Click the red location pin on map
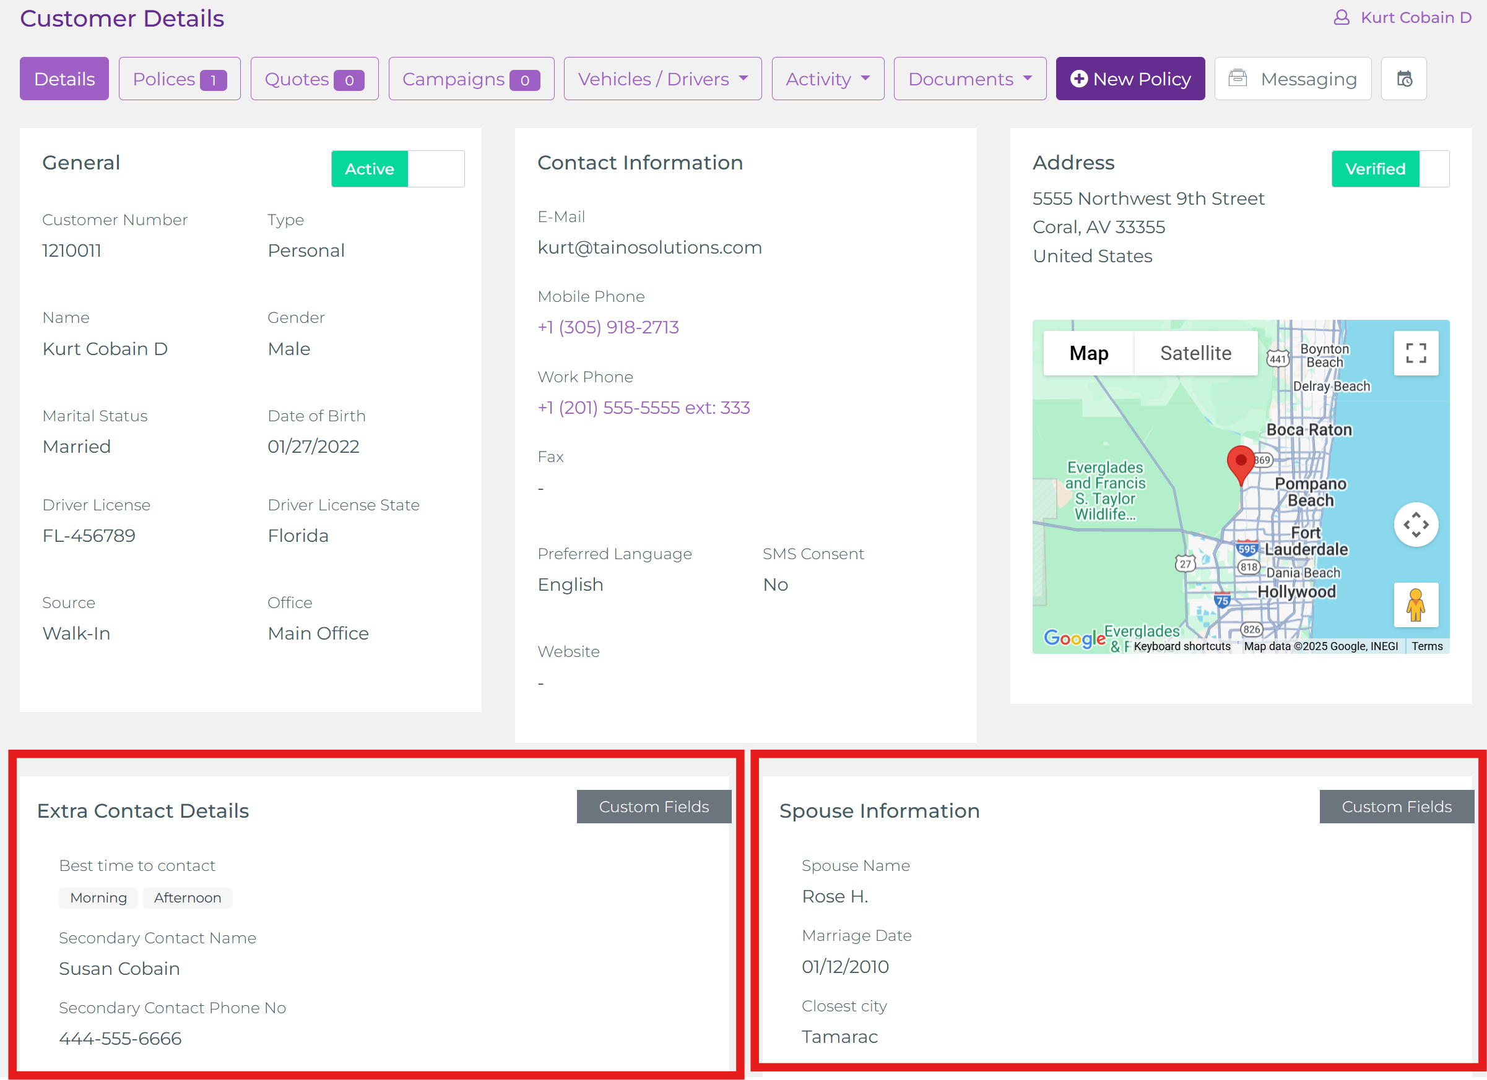 pyautogui.click(x=1240, y=463)
